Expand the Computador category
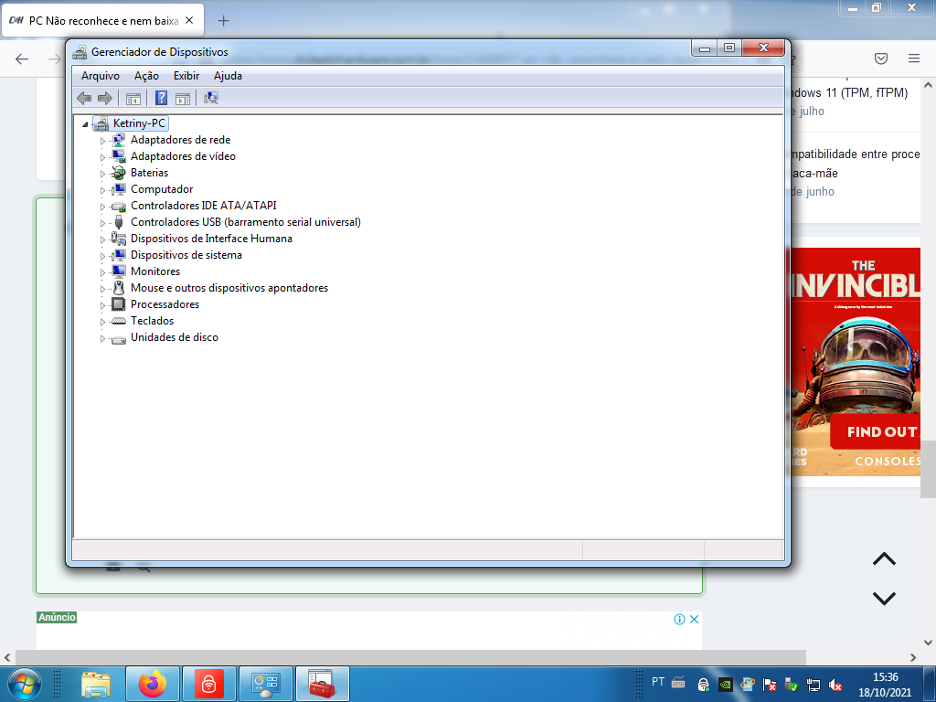The image size is (936, 702). pos(102,190)
